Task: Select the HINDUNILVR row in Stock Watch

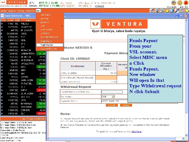Action: click(x=23, y=60)
